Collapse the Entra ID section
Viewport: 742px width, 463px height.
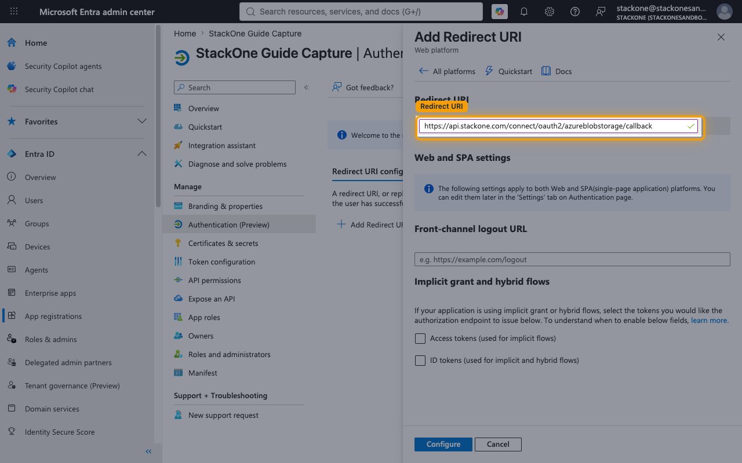coord(141,154)
